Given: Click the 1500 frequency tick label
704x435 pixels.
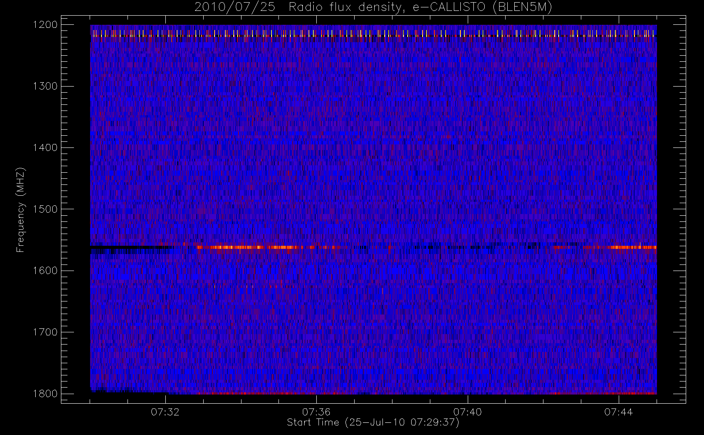Looking at the screenshot, I should (x=45, y=209).
